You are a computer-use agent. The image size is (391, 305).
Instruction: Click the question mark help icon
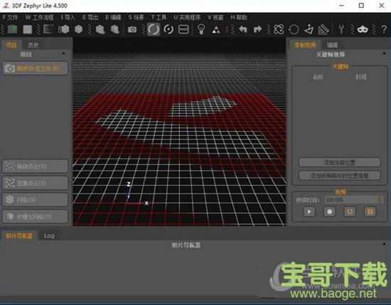384,29
